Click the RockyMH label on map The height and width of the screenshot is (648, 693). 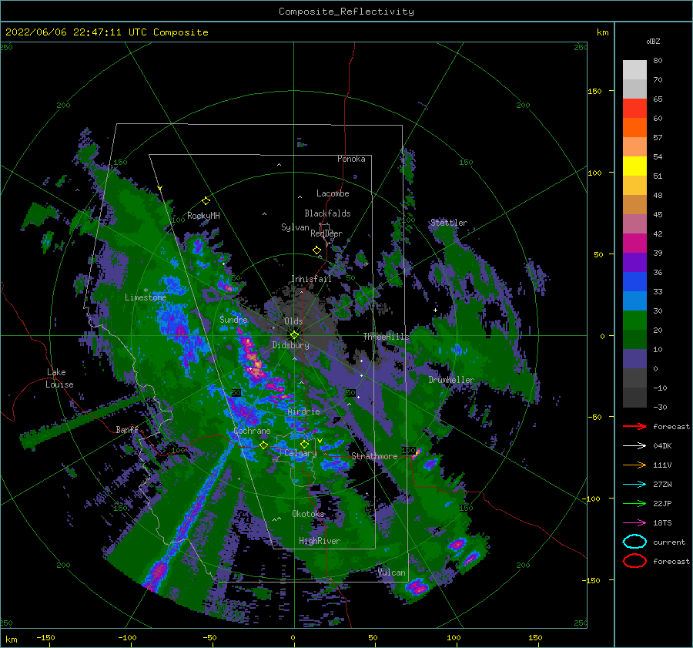click(x=203, y=216)
